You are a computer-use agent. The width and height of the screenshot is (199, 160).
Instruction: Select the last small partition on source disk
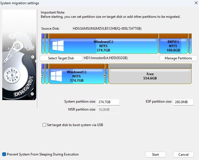pos(190,44)
